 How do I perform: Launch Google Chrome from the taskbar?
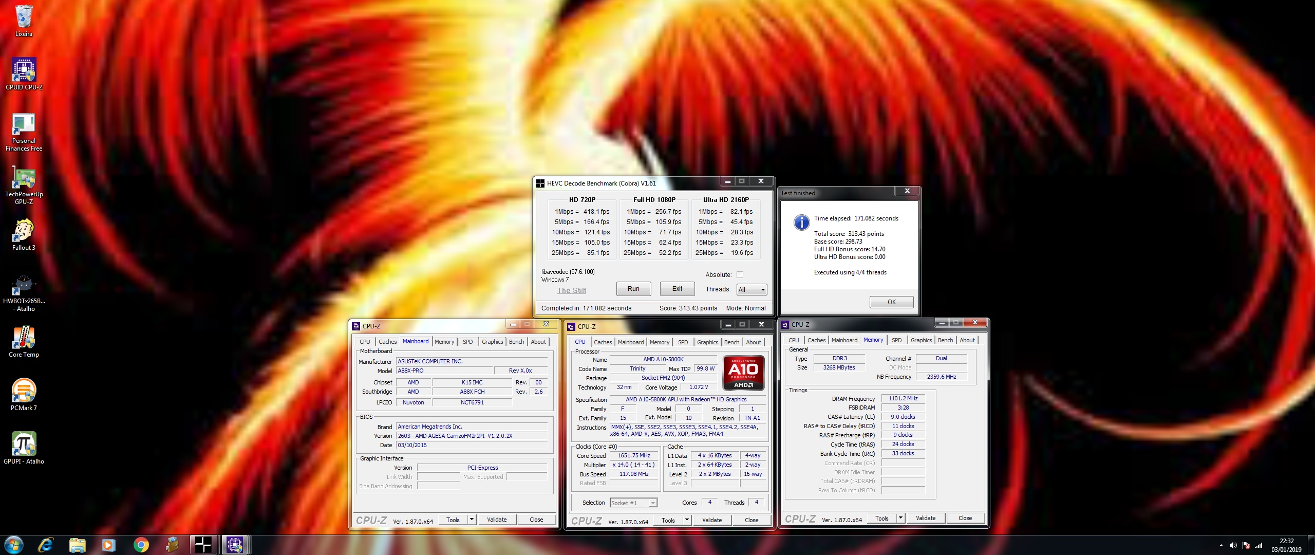click(x=141, y=545)
